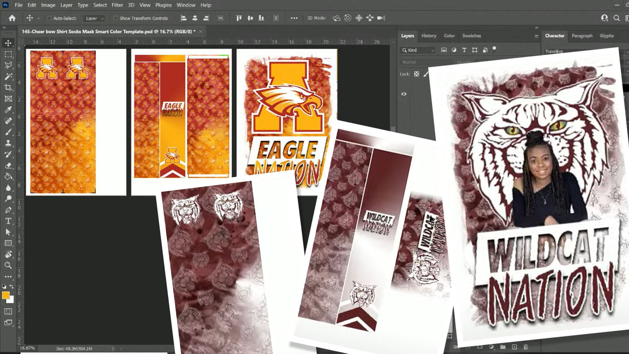
Task: Select the Brush tool
Action: (x=8, y=132)
